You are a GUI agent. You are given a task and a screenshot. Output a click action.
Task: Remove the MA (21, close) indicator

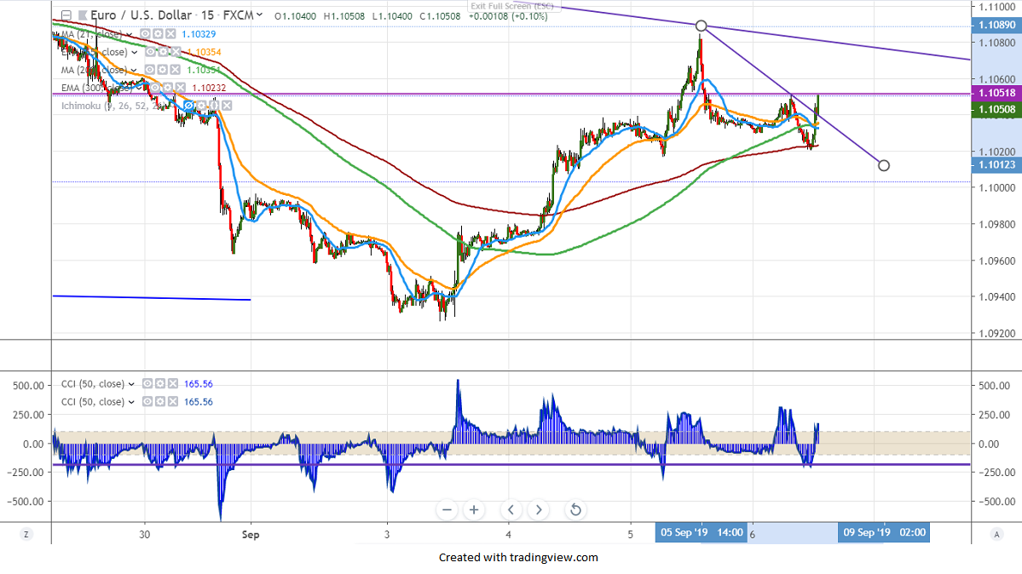[x=170, y=34]
